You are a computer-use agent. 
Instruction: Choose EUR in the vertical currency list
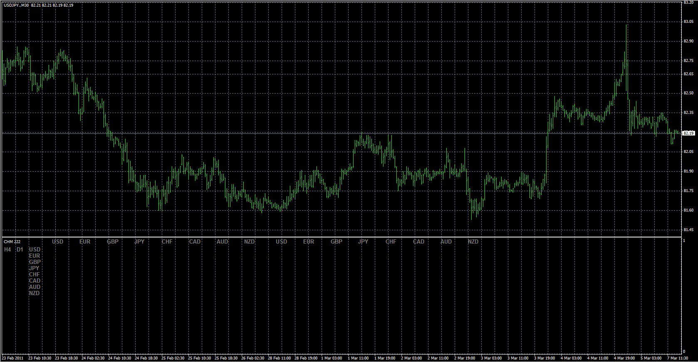(35, 256)
